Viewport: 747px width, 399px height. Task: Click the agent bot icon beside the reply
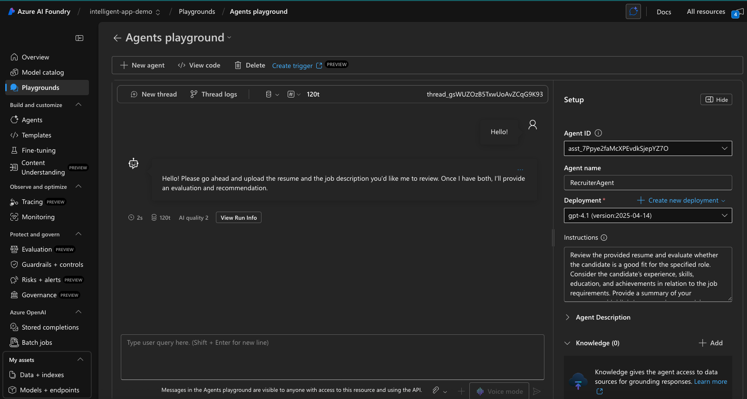134,164
